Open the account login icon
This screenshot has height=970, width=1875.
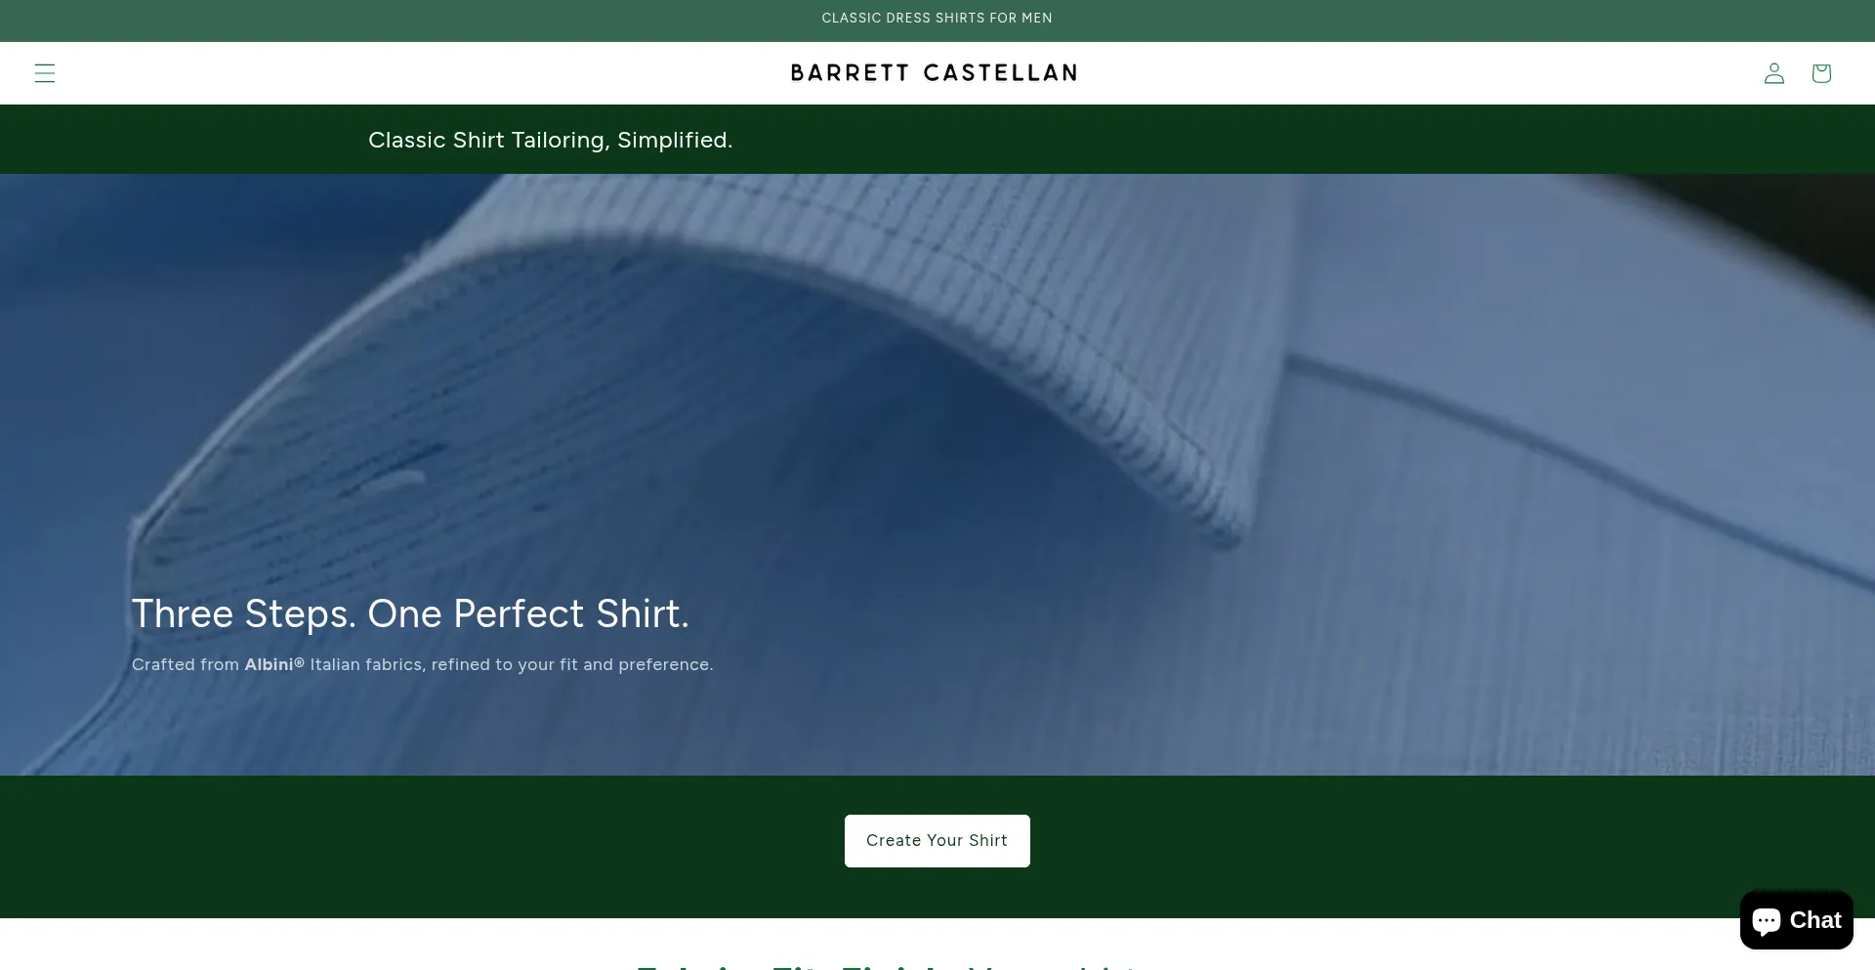click(1774, 73)
